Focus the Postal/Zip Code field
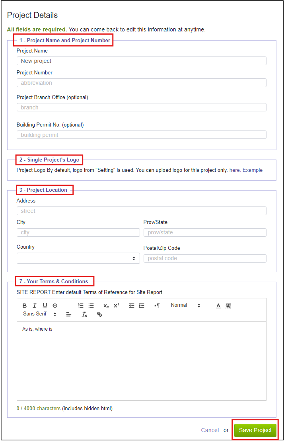Image resolution: width=284 pixels, height=442 pixels. point(205,259)
